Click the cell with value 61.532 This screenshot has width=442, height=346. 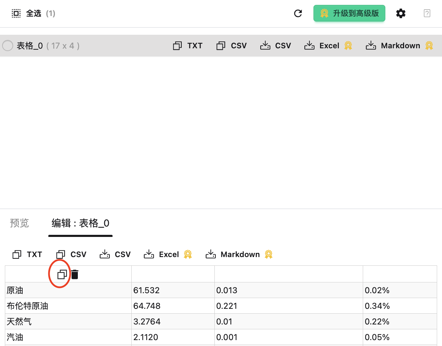[173, 290]
